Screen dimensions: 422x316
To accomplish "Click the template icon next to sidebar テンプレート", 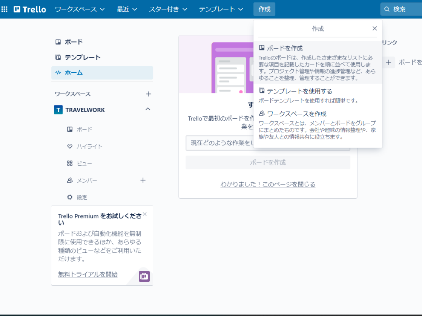I will click(58, 57).
